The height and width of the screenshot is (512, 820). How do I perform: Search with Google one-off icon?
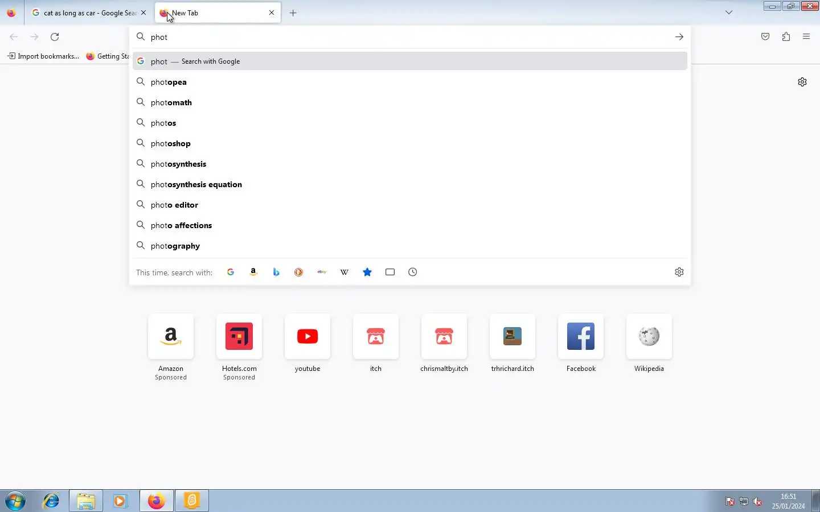231,272
